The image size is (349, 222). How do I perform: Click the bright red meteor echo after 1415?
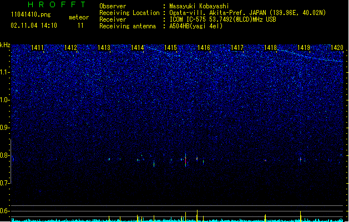pos(185,160)
